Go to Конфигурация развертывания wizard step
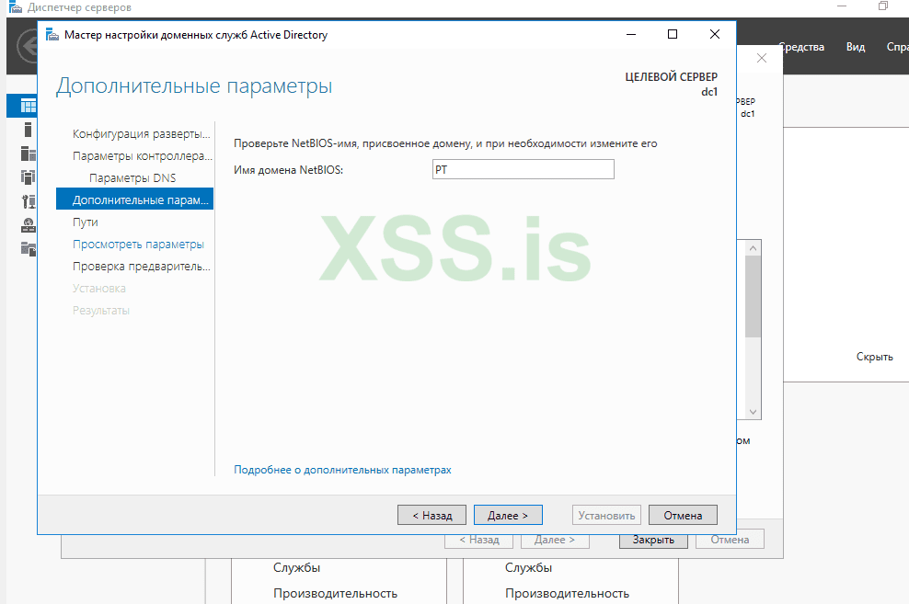The height and width of the screenshot is (604, 909). tap(142, 134)
